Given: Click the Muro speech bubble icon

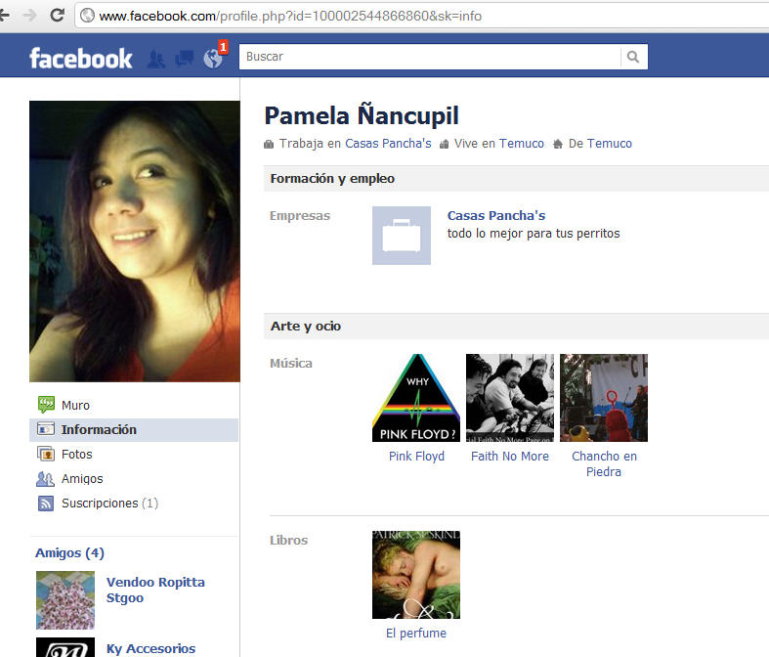Looking at the screenshot, I should pyautogui.click(x=46, y=405).
